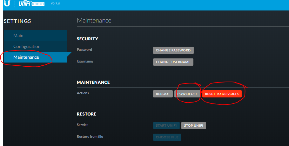This screenshot has height=146, width=289.
Task: Click the Ubiquiti U logo icon
Action: coord(7,3)
